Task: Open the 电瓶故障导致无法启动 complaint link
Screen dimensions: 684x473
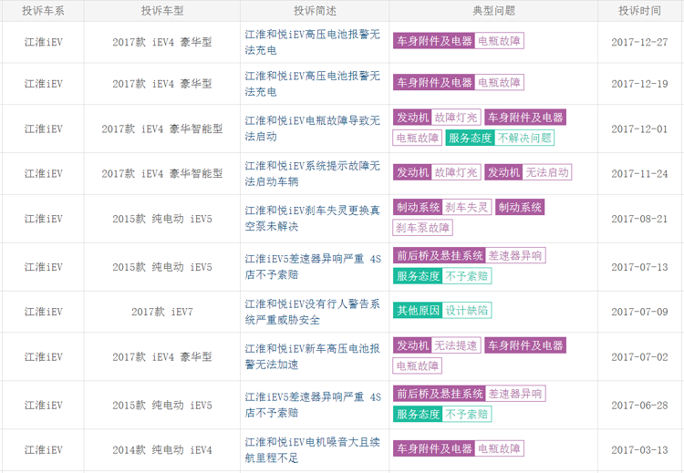Action: click(x=312, y=129)
